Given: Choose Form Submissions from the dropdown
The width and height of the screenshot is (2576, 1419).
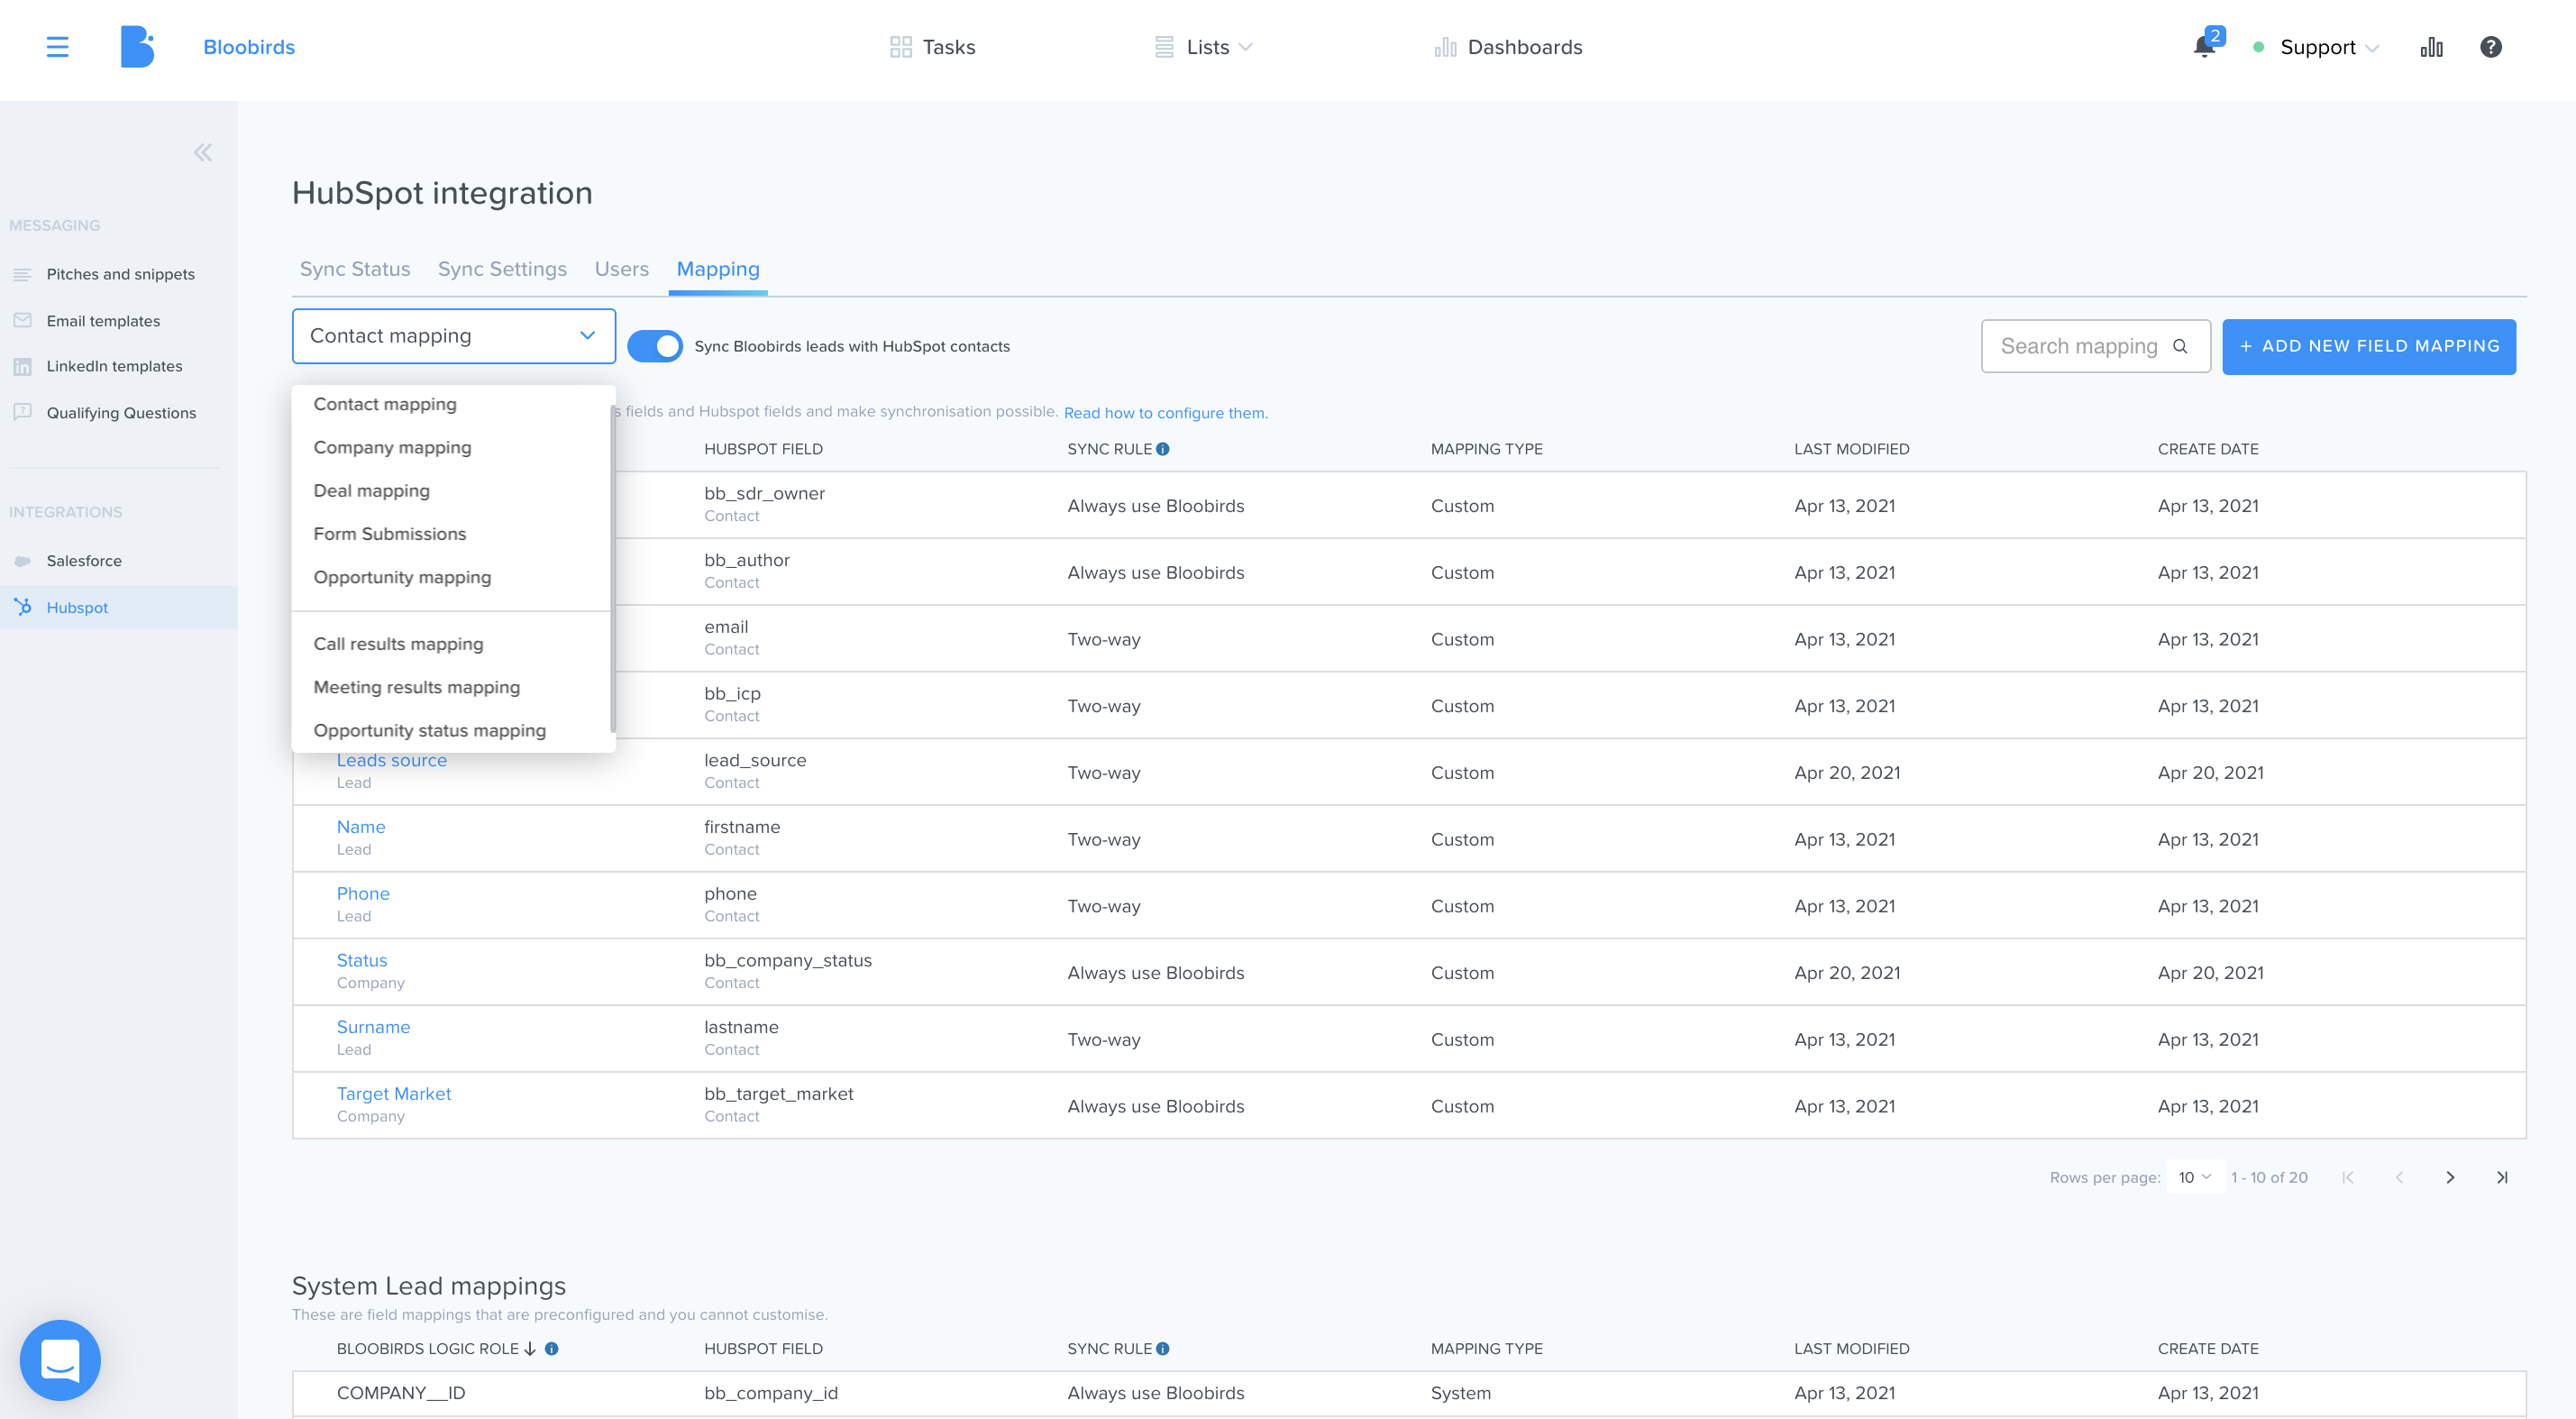Looking at the screenshot, I should (x=389, y=533).
